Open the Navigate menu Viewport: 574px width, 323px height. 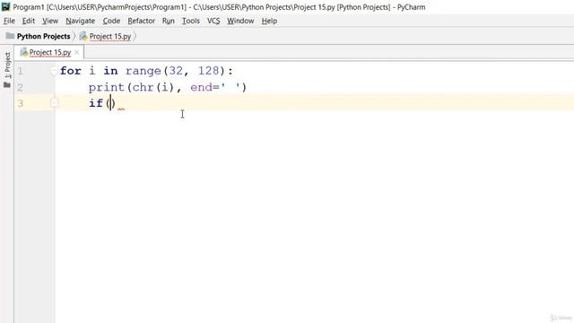80,21
